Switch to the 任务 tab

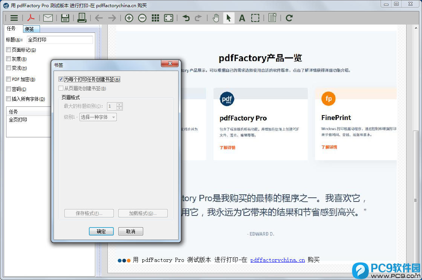(11, 28)
